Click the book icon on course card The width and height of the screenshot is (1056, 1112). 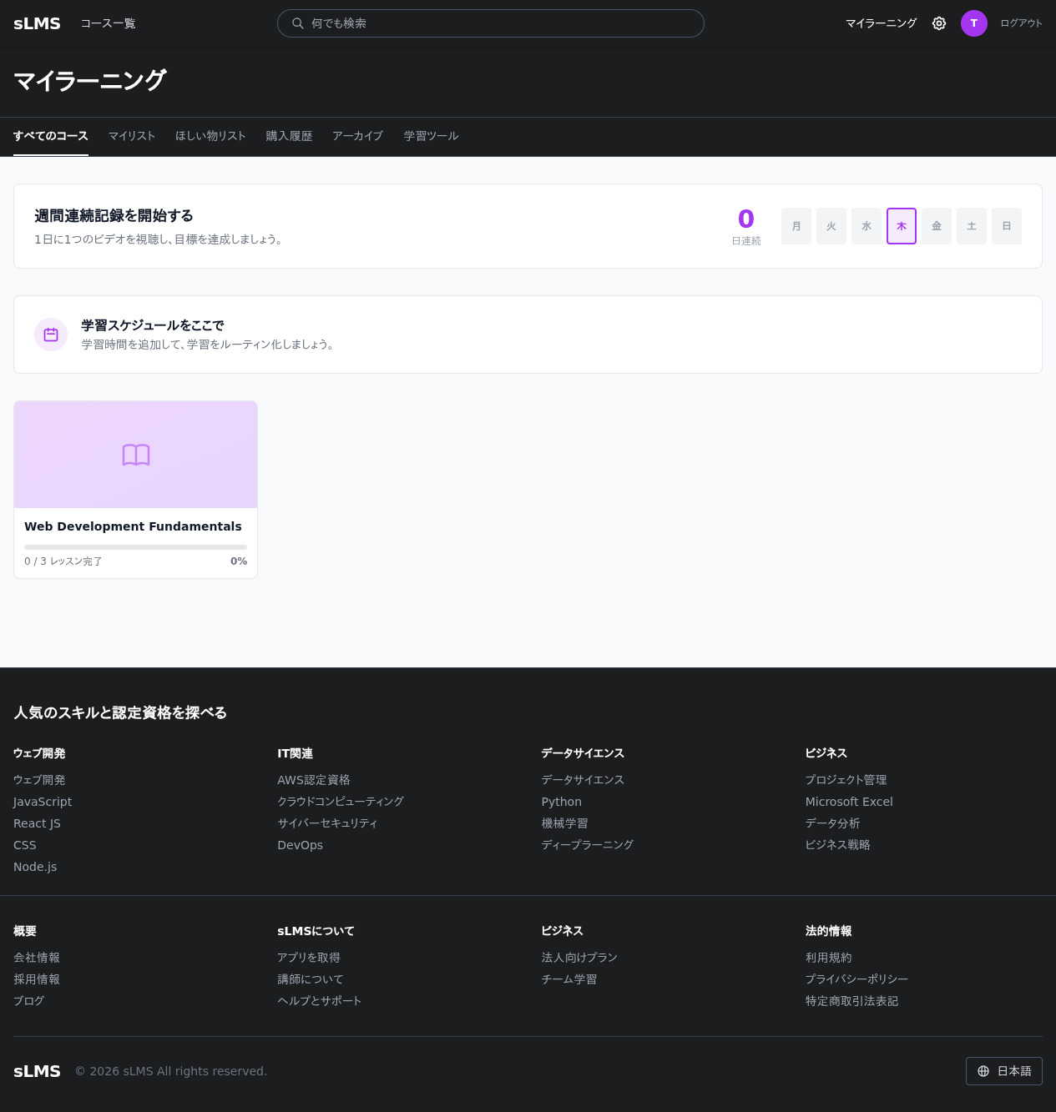[x=136, y=455]
